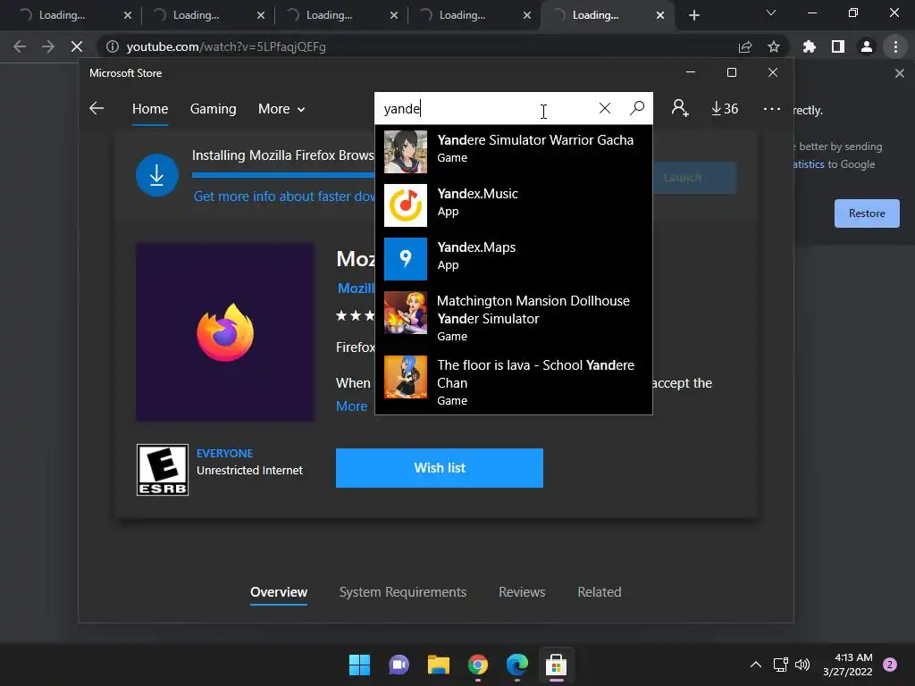This screenshot has height=686, width=915.
Task: Click the Chrome share page icon
Action: tap(745, 46)
